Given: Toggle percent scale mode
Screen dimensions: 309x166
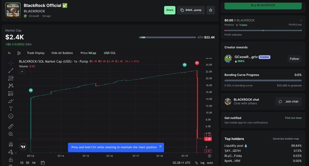Looking at the screenshot, I should [x=196, y=163].
